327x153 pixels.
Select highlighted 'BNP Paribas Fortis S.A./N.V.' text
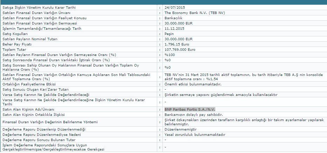pos(190,110)
